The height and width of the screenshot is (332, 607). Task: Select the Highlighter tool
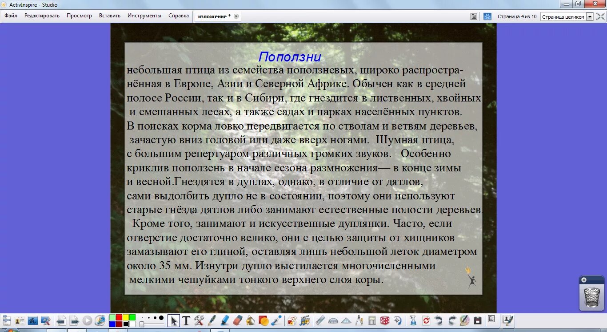(x=225, y=320)
